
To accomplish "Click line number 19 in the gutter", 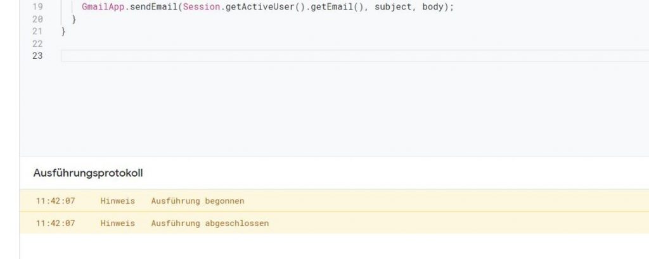I will (37, 7).
